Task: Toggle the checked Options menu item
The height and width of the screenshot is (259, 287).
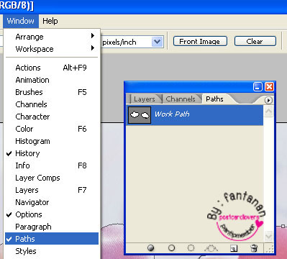Action: pos(52,214)
